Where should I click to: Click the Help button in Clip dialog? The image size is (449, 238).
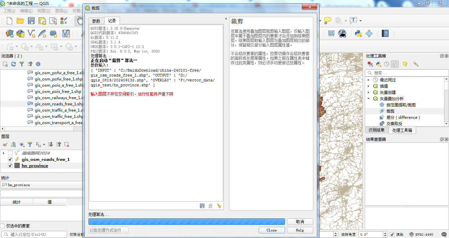[300, 230]
